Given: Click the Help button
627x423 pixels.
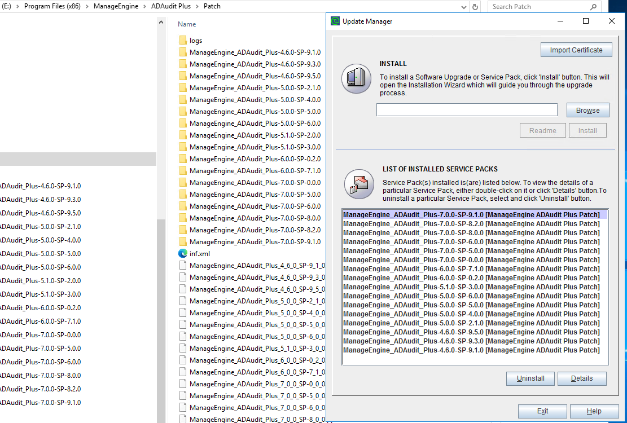Looking at the screenshot, I should tap(594, 411).
